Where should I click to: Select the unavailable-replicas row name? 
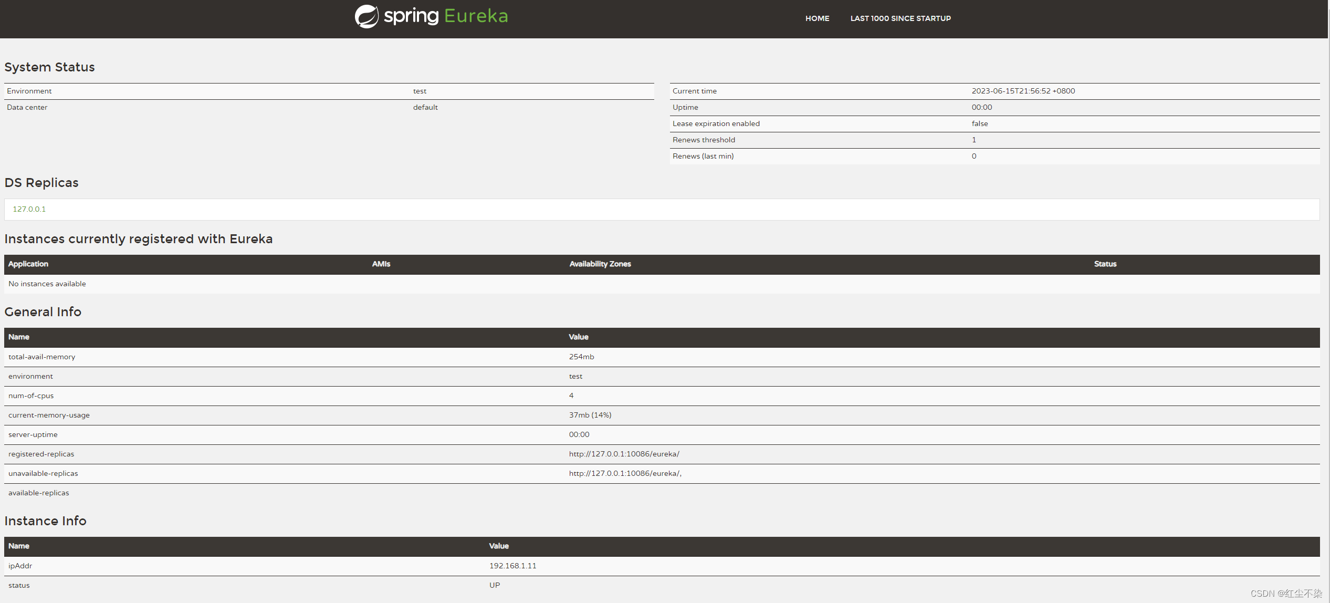[43, 473]
